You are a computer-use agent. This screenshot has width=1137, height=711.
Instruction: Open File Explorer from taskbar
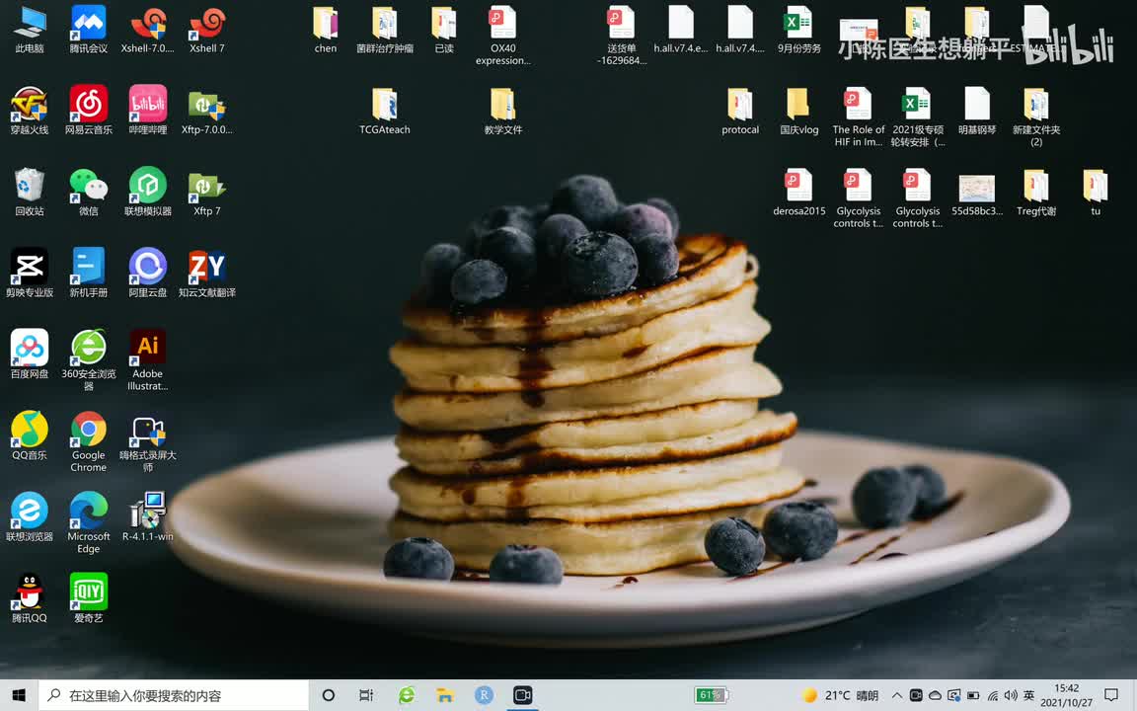click(444, 695)
